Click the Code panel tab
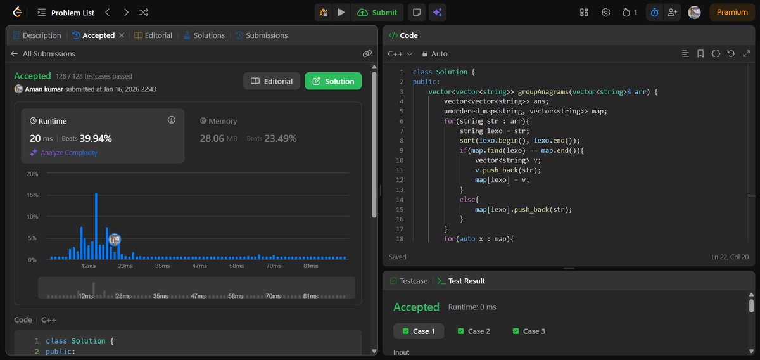 403,35
